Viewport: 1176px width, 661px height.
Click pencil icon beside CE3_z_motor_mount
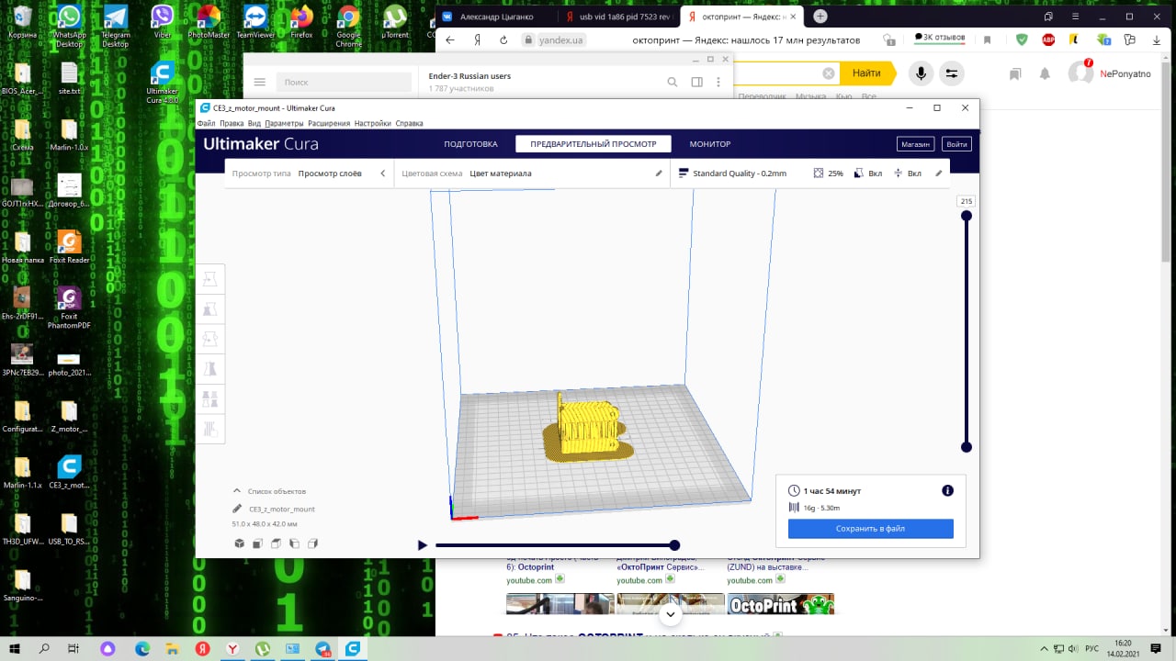[237, 509]
